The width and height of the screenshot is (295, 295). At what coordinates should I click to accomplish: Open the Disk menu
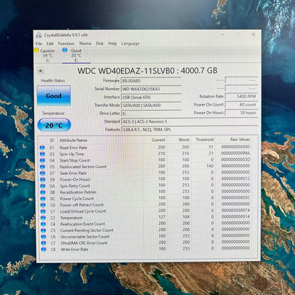click(x=99, y=44)
